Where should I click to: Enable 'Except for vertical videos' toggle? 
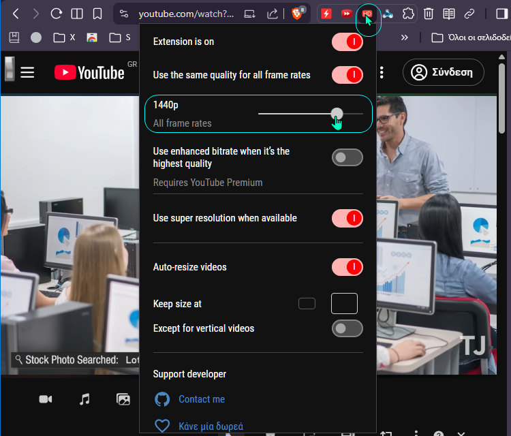point(347,328)
